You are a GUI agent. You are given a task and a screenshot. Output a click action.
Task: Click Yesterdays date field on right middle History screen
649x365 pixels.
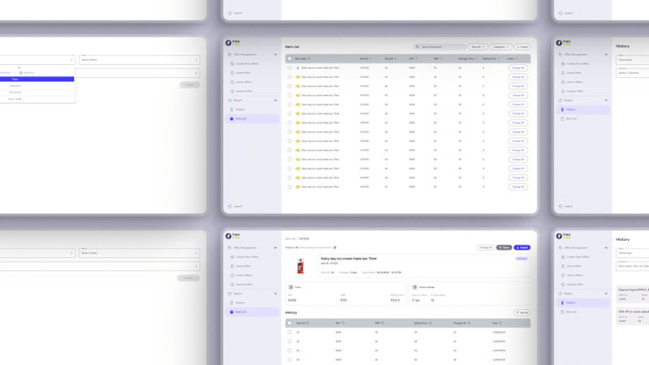(x=633, y=59)
